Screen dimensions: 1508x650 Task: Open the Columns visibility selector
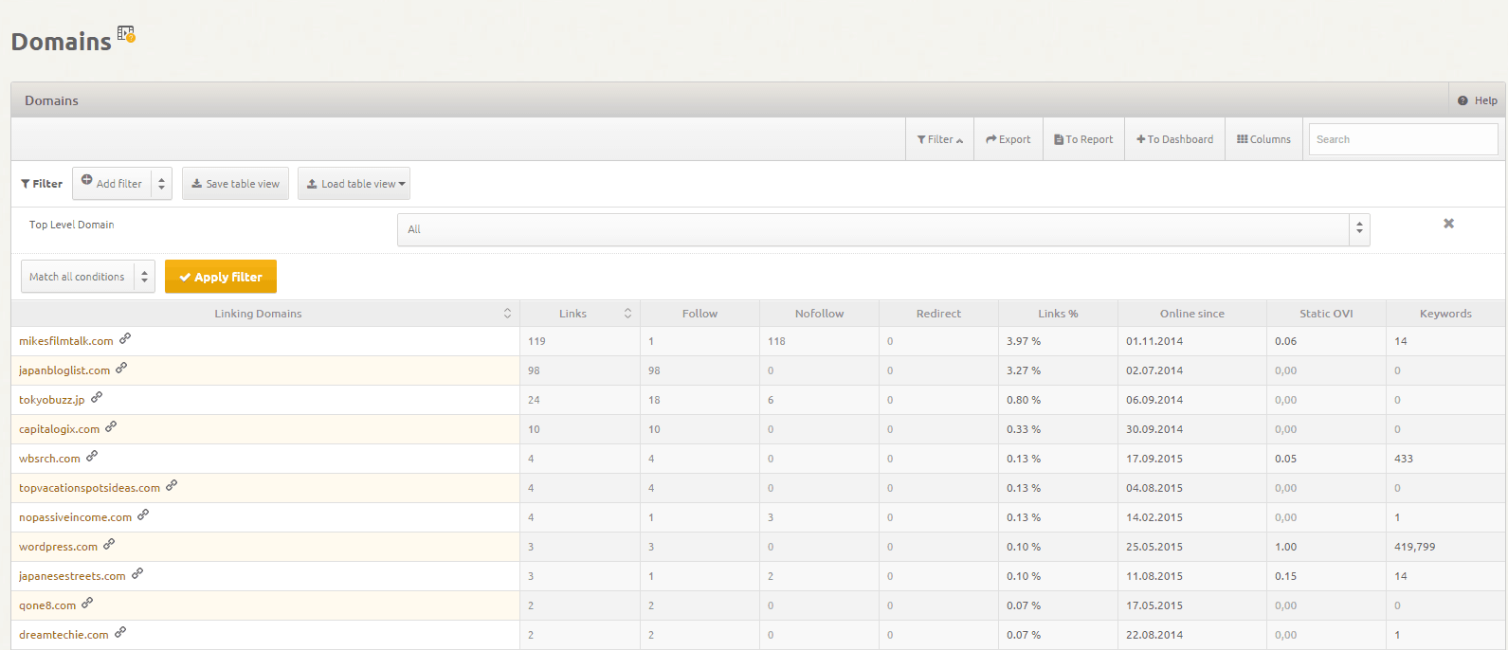[x=1263, y=139]
